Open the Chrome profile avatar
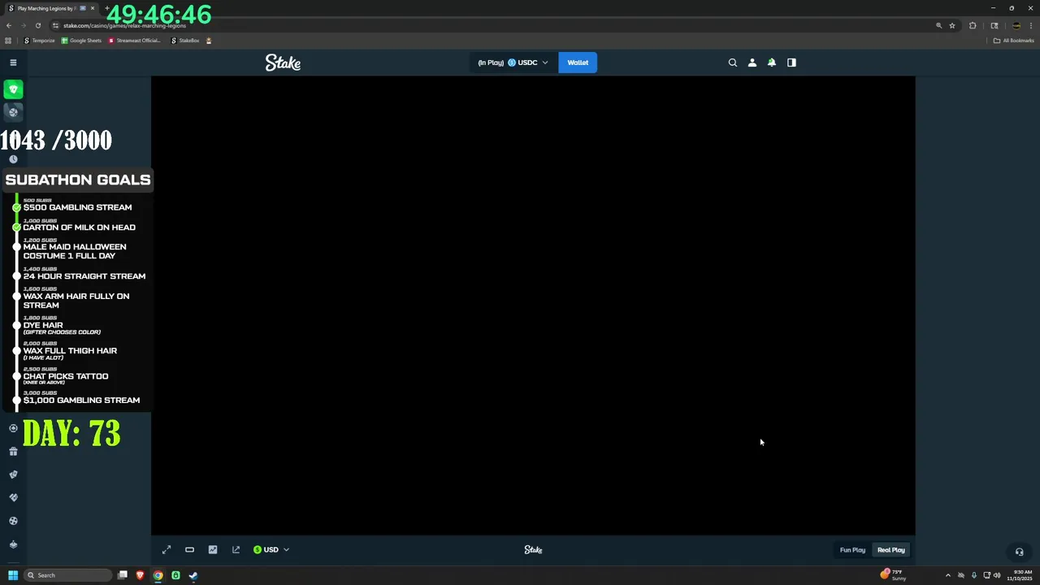1040x585 pixels. click(x=1016, y=25)
